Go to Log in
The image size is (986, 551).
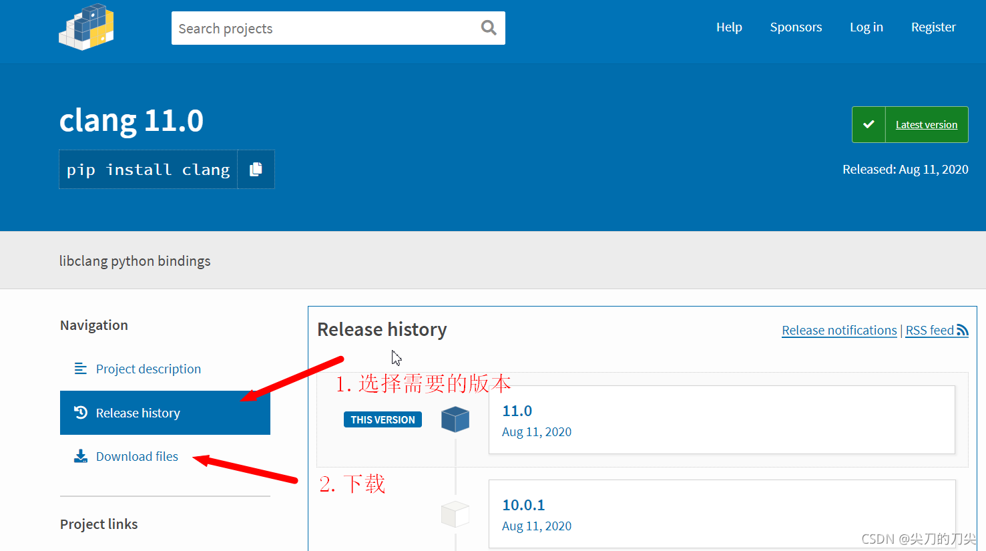(x=867, y=27)
